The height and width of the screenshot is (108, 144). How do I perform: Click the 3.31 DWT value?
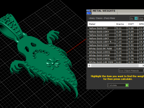[x=131, y=52]
